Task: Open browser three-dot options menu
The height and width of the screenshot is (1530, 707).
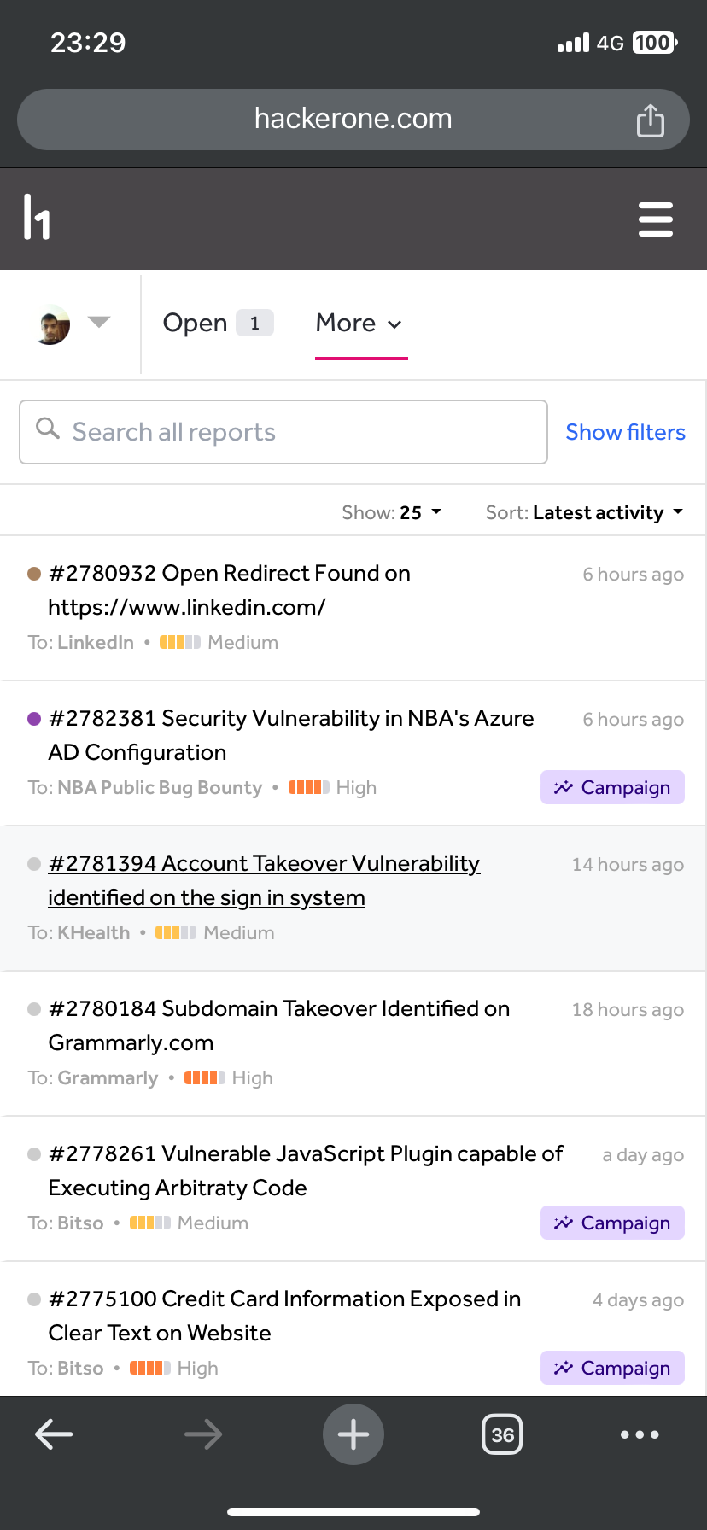Action: [x=640, y=1434]
